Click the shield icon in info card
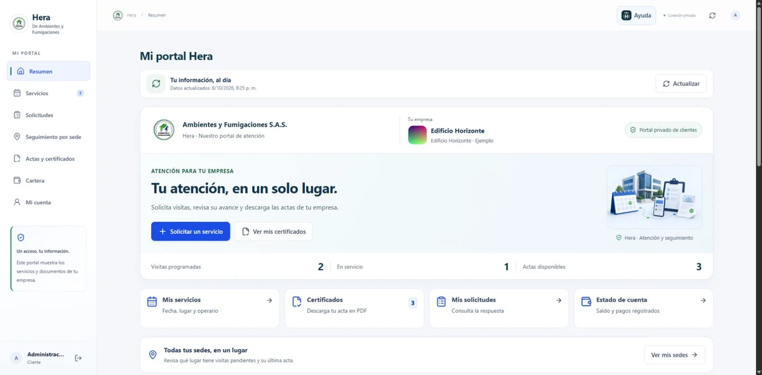Screen dimensions: 762x375 tap(21, 237)
